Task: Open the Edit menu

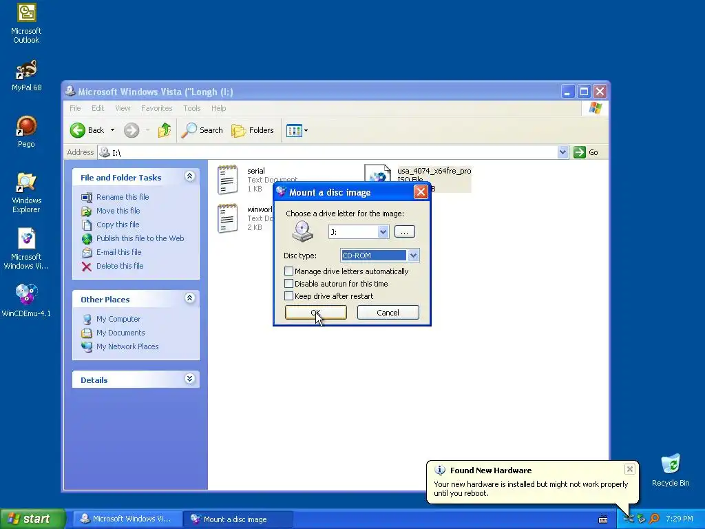Action: coord(98,108)
